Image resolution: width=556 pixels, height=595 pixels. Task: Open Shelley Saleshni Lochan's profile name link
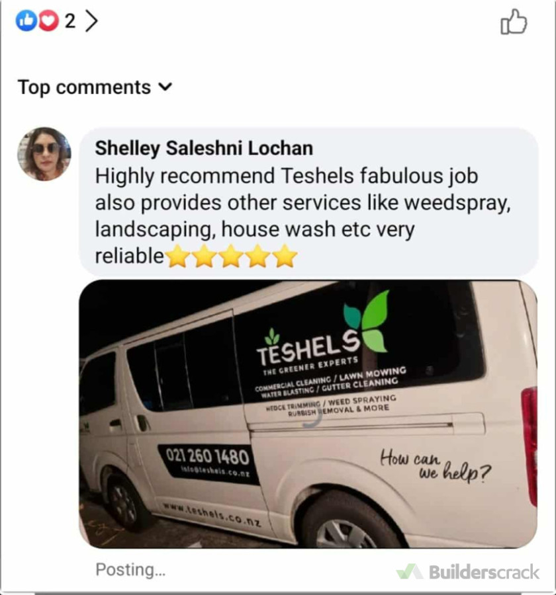click(x=203, y=148)
